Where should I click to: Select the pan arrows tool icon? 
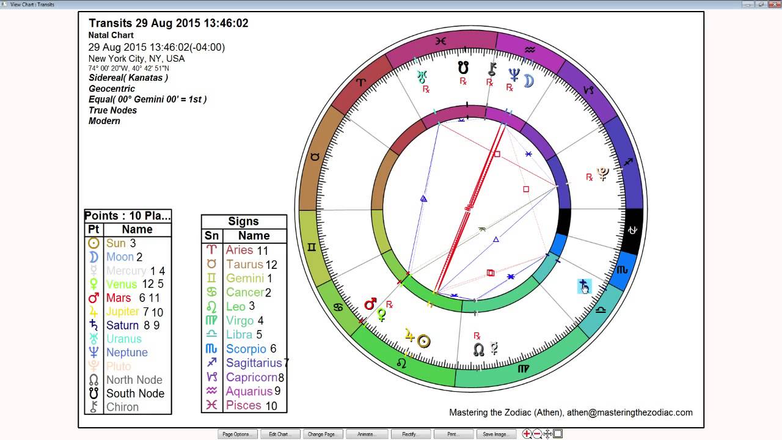pyautogui.click(x=548, y=434)
